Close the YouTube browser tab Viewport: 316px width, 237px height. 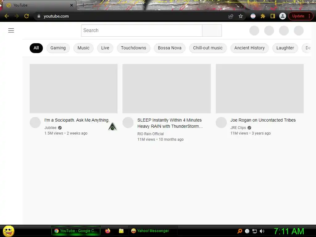pos(72,5)
